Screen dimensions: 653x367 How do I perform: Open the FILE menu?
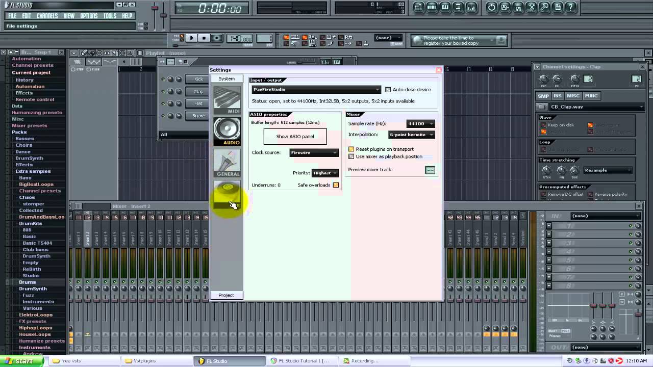click(12, 16)
